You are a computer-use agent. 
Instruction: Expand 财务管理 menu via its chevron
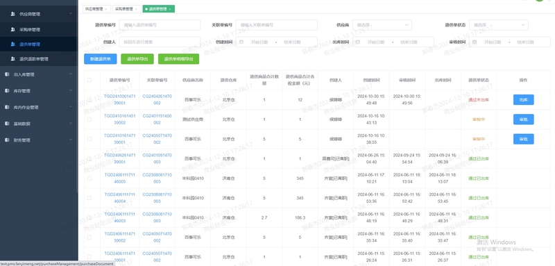coord(71,140)
